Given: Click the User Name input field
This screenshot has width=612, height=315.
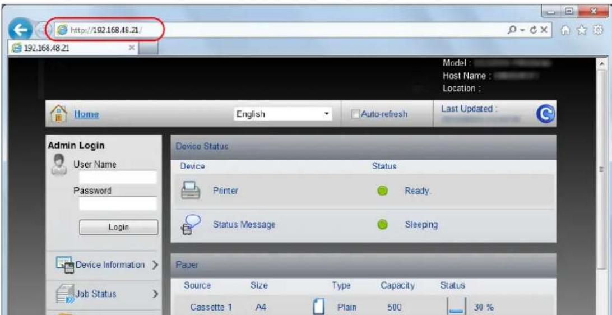Looking at the screenshot, I should (118, 178).
